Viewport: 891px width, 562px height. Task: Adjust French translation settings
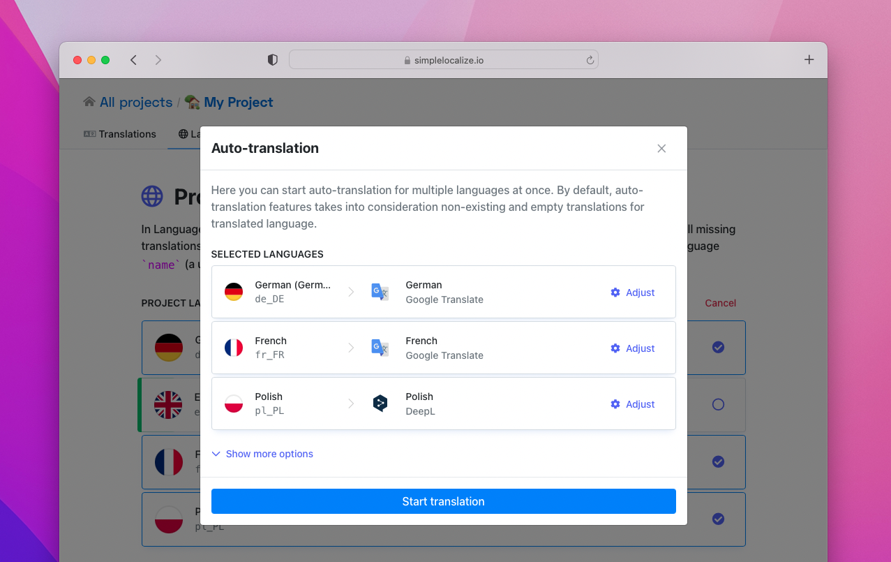point(633,348)
